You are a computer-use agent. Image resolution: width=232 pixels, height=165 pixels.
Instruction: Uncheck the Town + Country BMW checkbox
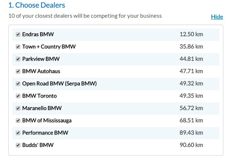[x=18, y=47]
